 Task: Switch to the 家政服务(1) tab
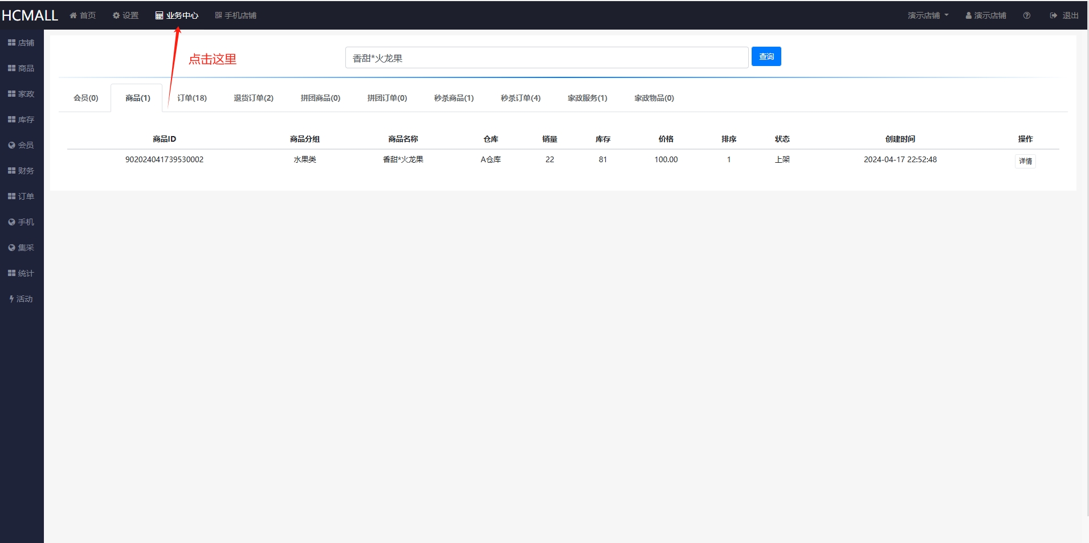(x=587, y=98)
